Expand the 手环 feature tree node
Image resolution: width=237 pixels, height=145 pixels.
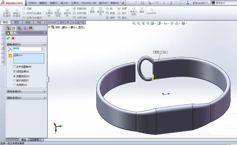point(49,27)
